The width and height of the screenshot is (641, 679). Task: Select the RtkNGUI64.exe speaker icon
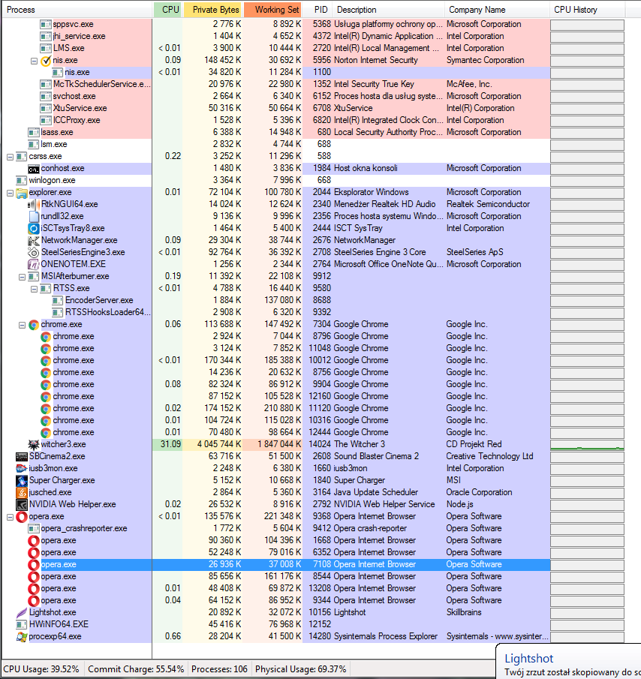[34, 204]
